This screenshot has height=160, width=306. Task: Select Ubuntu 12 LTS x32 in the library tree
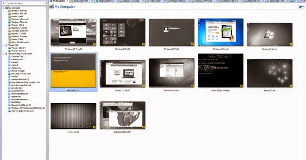19,28
